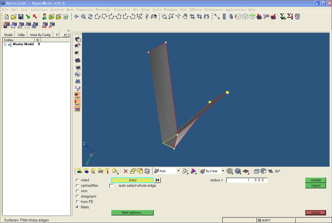The image size is (332, 223).
Task: Click the Save file icon
Action: [21, 17]
